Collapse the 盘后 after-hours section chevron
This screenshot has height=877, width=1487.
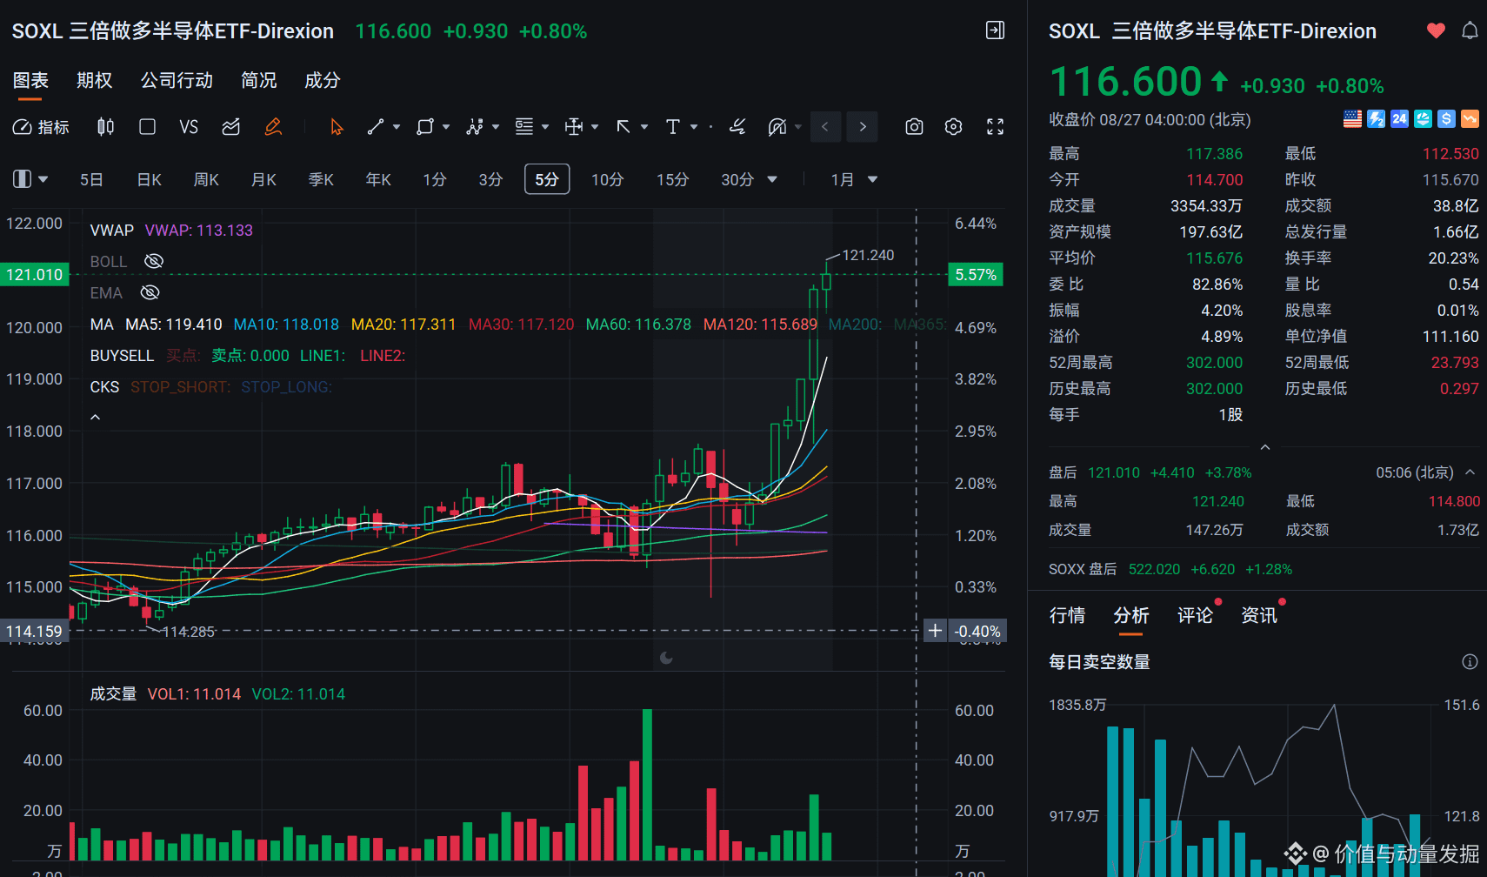pos(1470,472)
